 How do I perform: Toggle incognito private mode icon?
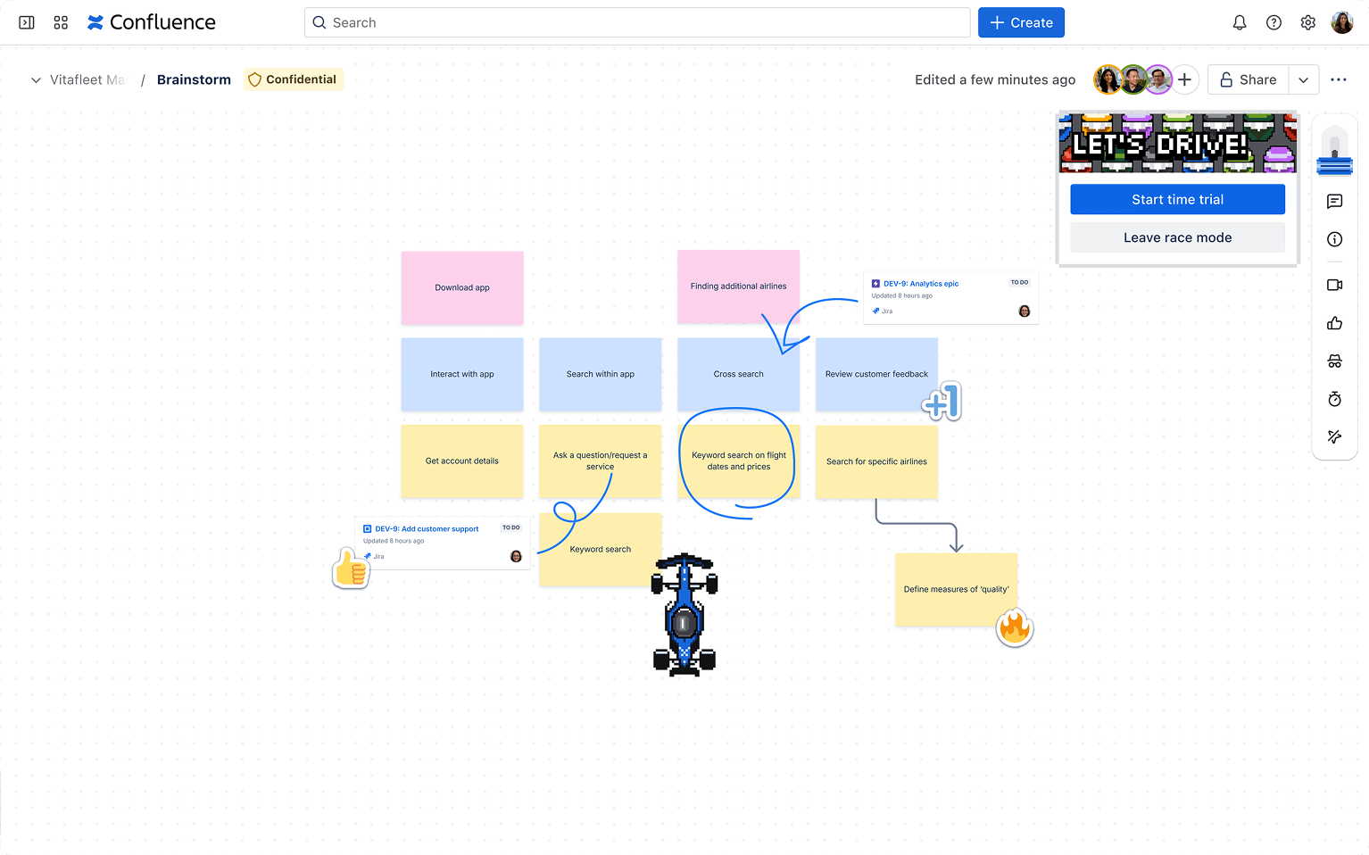pyautogui.click(x=1334, y=361)
